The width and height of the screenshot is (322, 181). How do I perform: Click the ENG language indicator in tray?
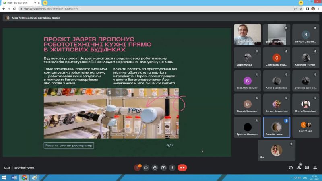pyautogui.click(x=305, y=178)
